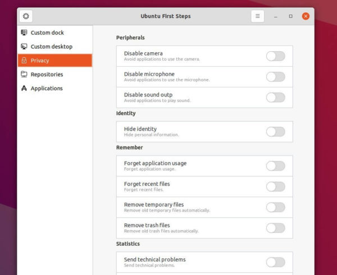Switch to the Applications section

pos(55,88)
